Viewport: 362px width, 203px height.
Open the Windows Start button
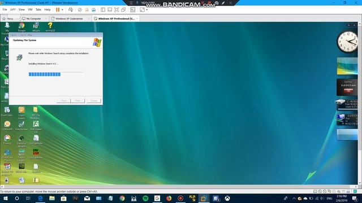[5, 198]
